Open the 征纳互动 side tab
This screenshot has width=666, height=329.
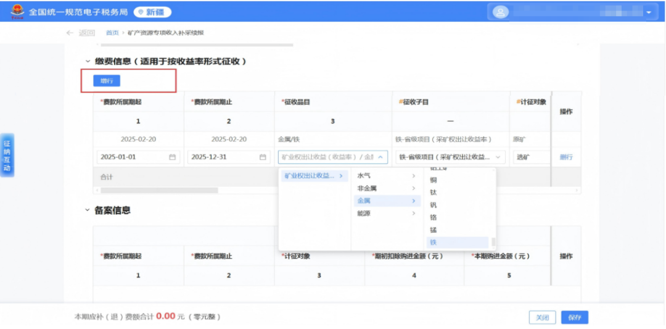point(7,155)
